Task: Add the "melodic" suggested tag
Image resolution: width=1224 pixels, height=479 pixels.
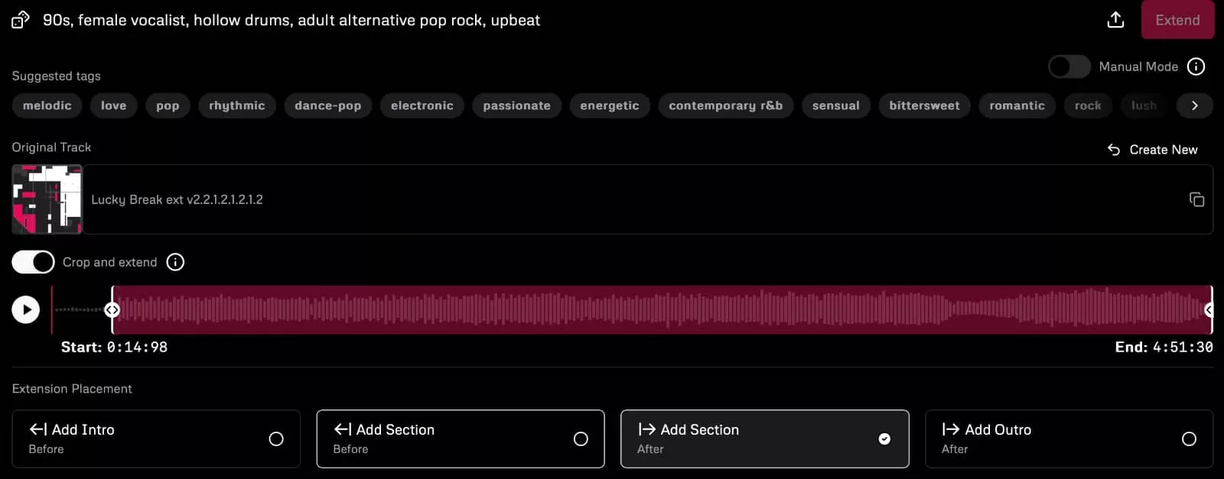Action: tap(47, 105)
